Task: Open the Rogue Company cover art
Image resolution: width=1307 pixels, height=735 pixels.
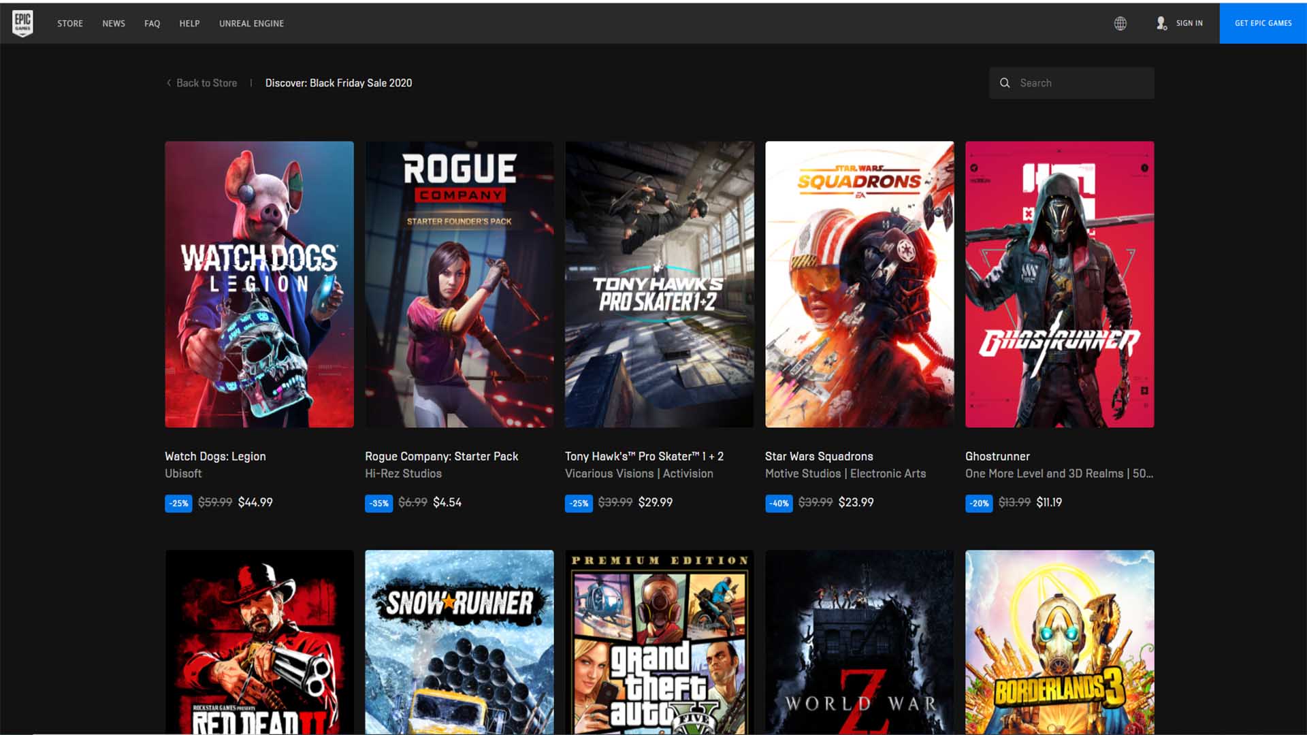Action: [459, 284]
